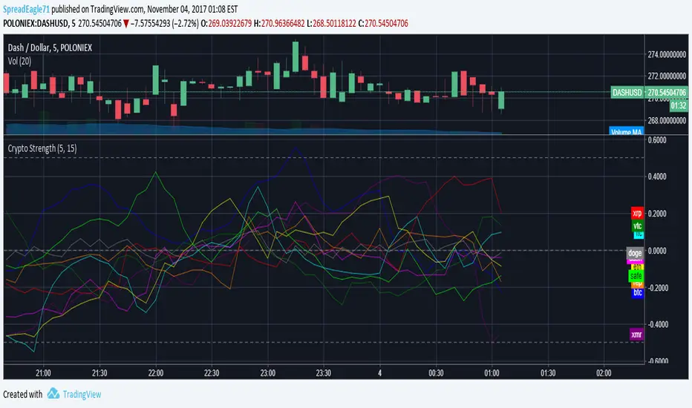Viewport: 692px width, 408px height.
Task: Click the close value C:270.54504706
Action: pyautogui.click(x=383, y=24)
